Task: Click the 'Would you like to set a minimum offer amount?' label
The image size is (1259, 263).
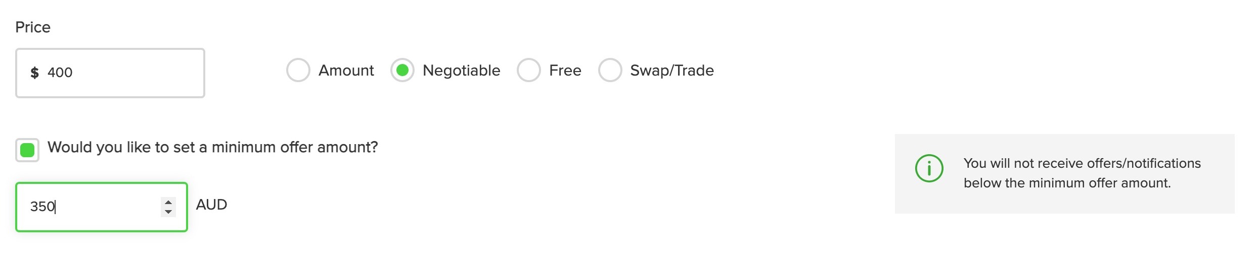Action: pyautogui.click(x=213, y=147)
